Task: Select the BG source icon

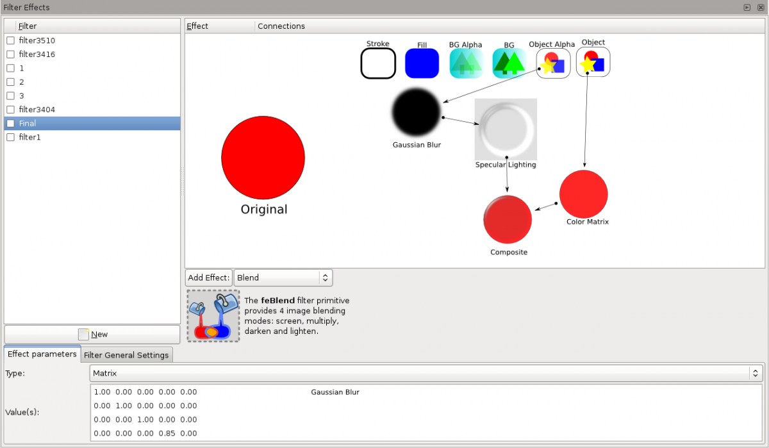Action: click(509, 63)
